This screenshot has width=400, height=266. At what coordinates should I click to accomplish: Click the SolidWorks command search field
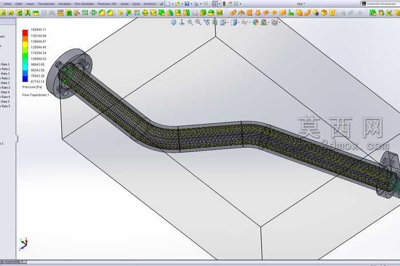pos(381,4)
